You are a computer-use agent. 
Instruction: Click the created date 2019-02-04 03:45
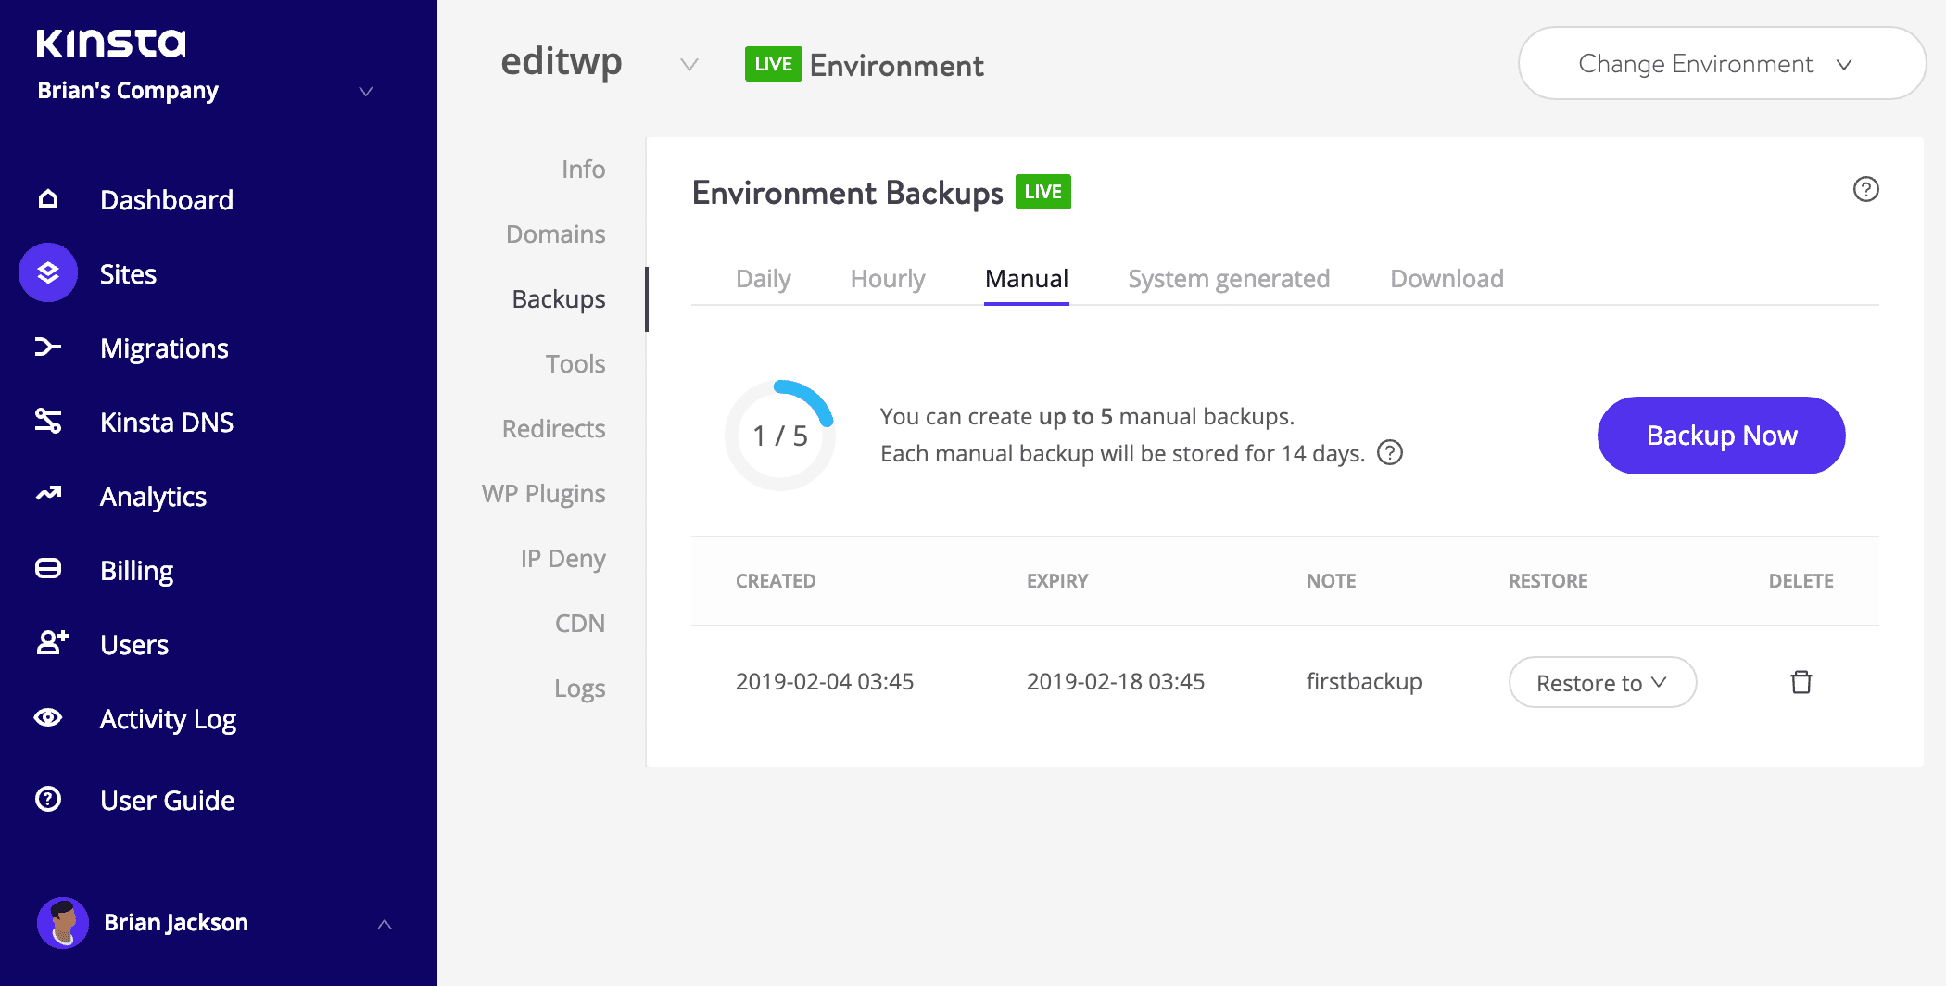[x=825, y=681]
